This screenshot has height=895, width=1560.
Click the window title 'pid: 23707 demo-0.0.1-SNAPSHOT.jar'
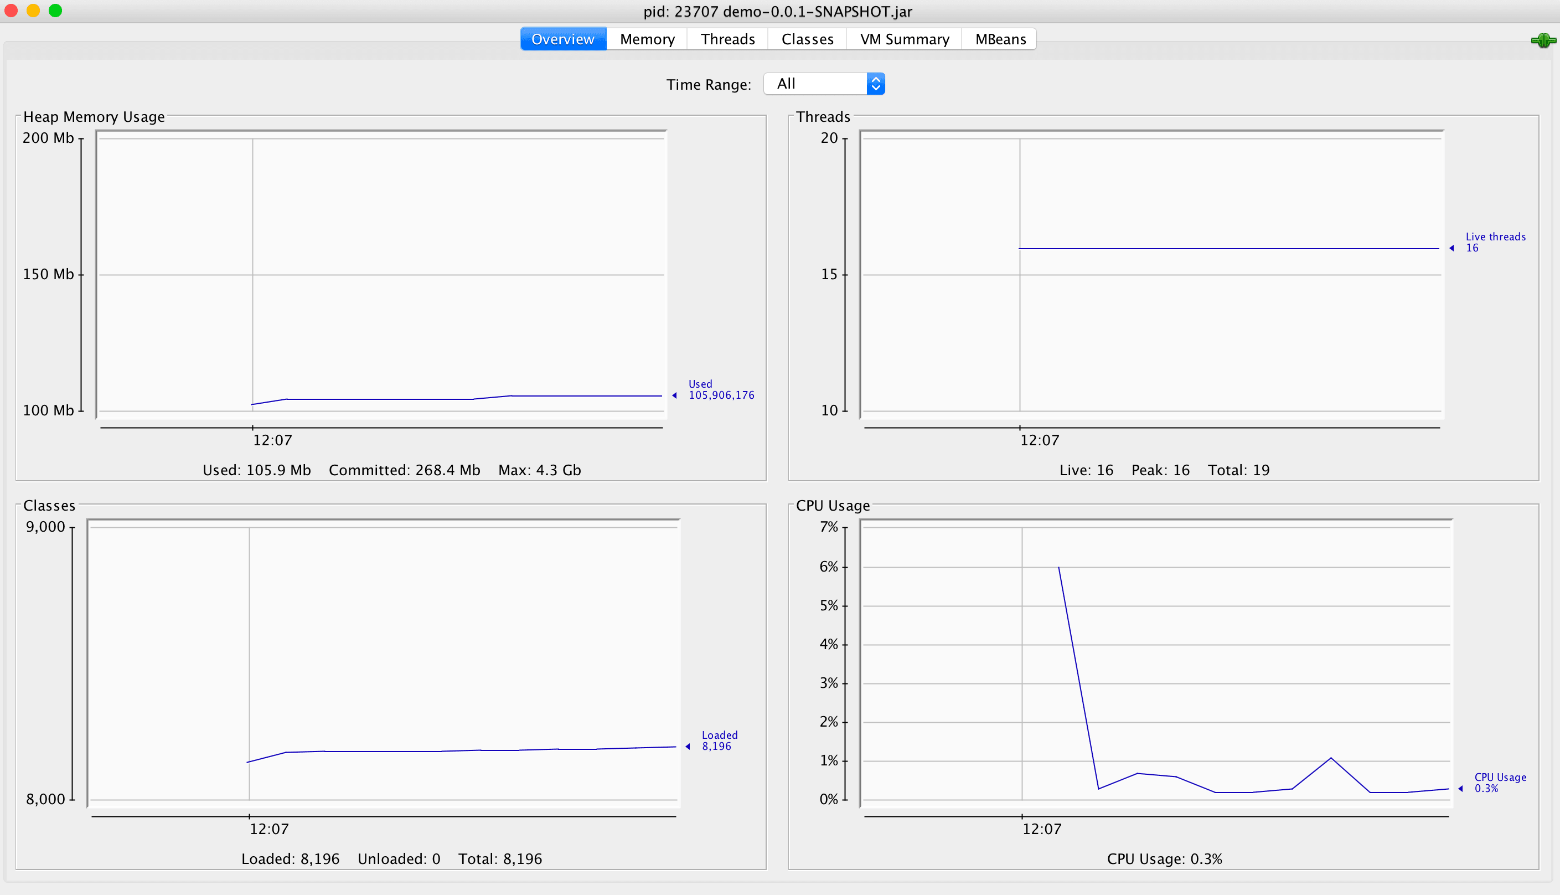pos(777,11)
